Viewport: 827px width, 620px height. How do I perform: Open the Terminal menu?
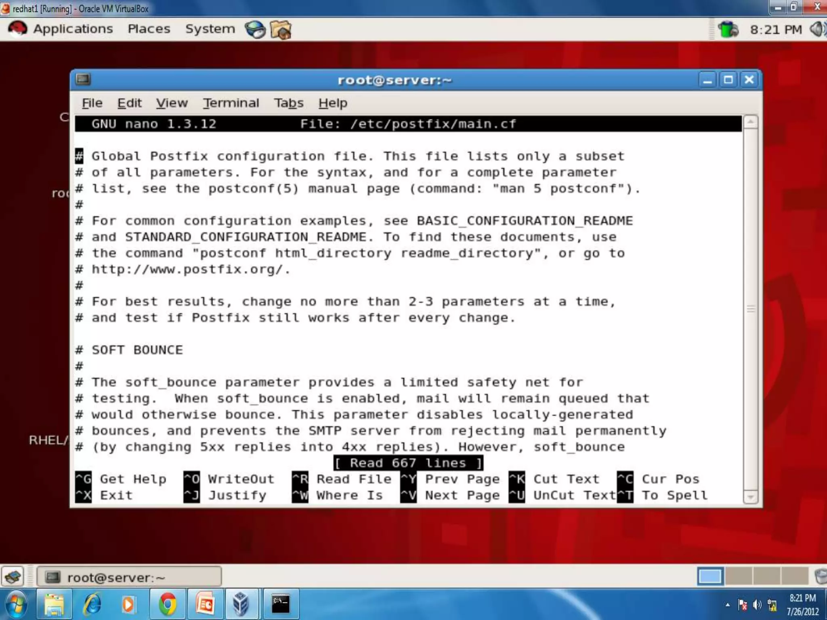[231, 103]
